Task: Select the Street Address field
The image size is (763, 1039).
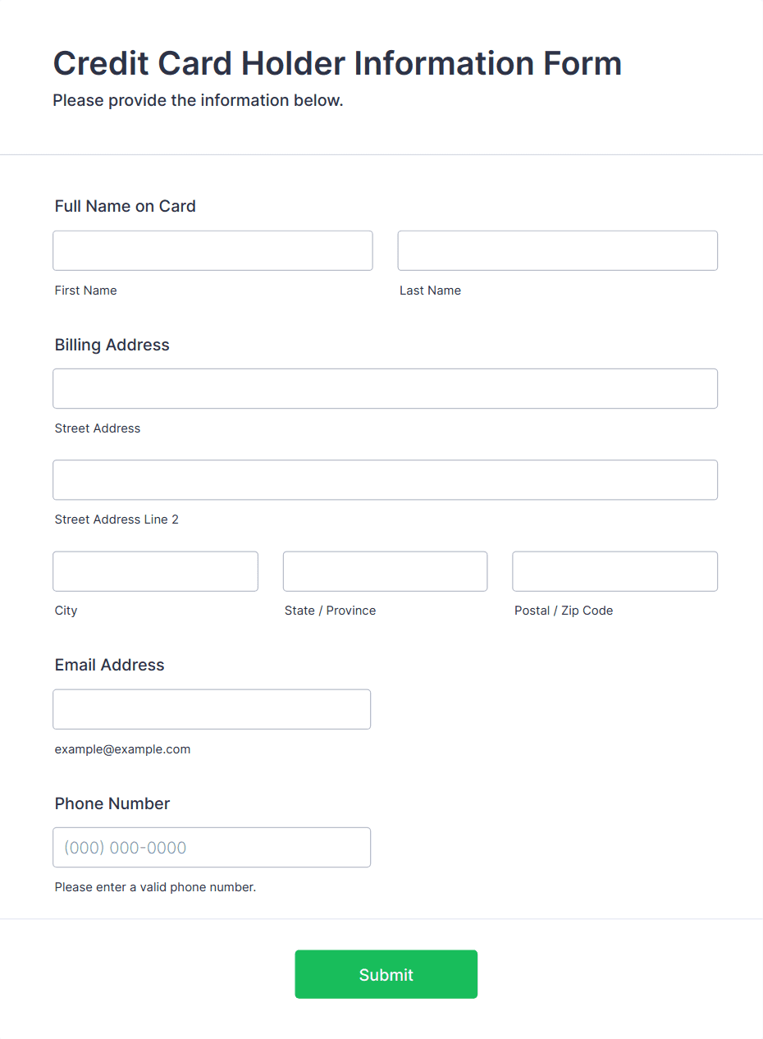Action: point(386,388)
